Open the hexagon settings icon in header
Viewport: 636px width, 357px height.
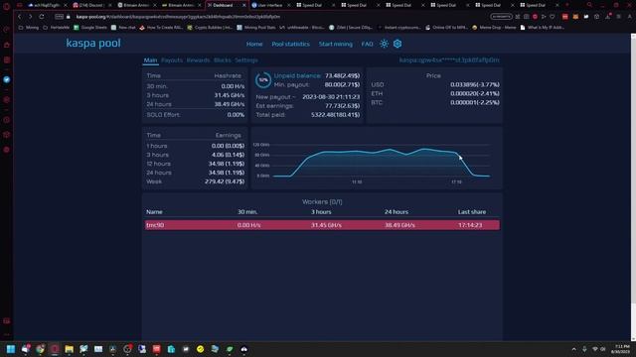pyautogui.click(x=397, y=44)
